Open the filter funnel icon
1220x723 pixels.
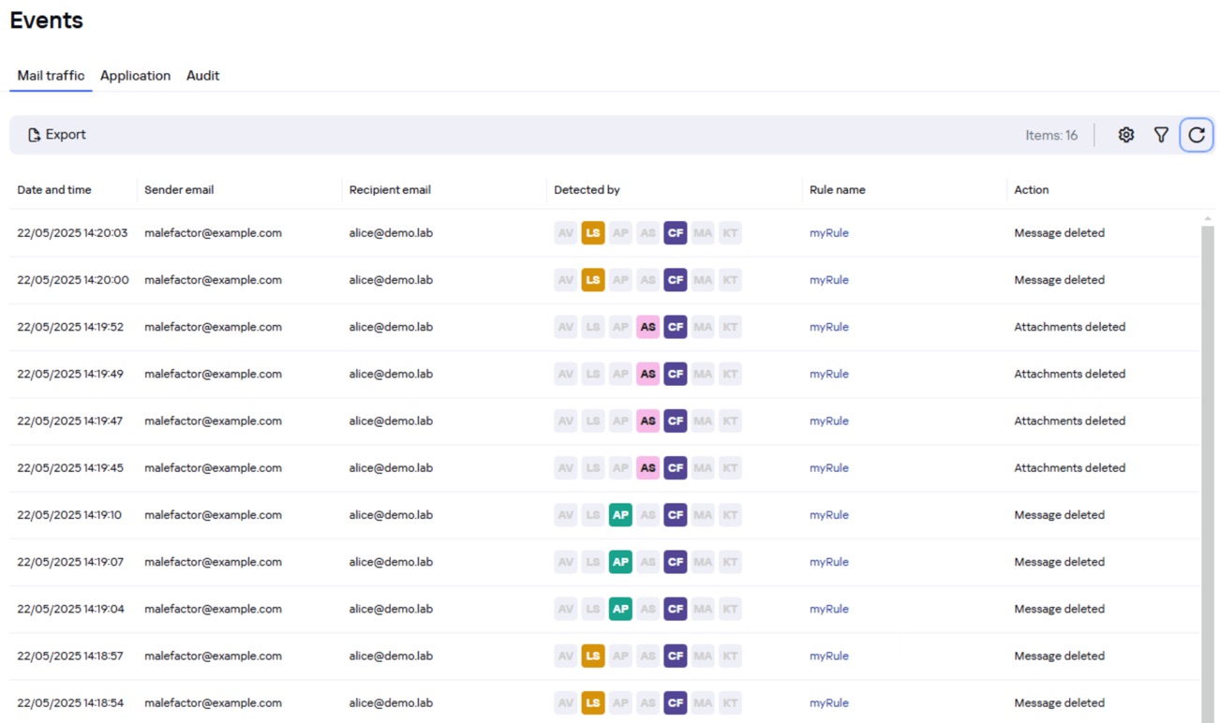1161,135
